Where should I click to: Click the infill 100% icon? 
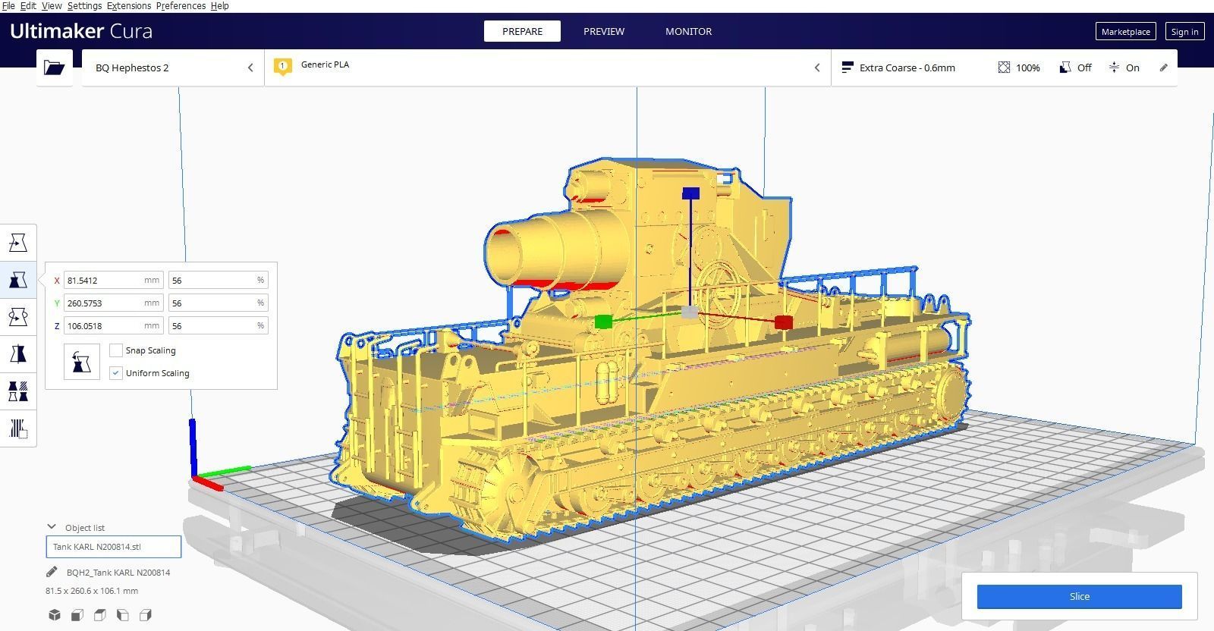click(1004, 67)
